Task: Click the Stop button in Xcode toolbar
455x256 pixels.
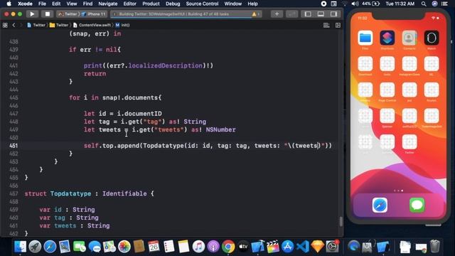Action: [x=48, y=14]
